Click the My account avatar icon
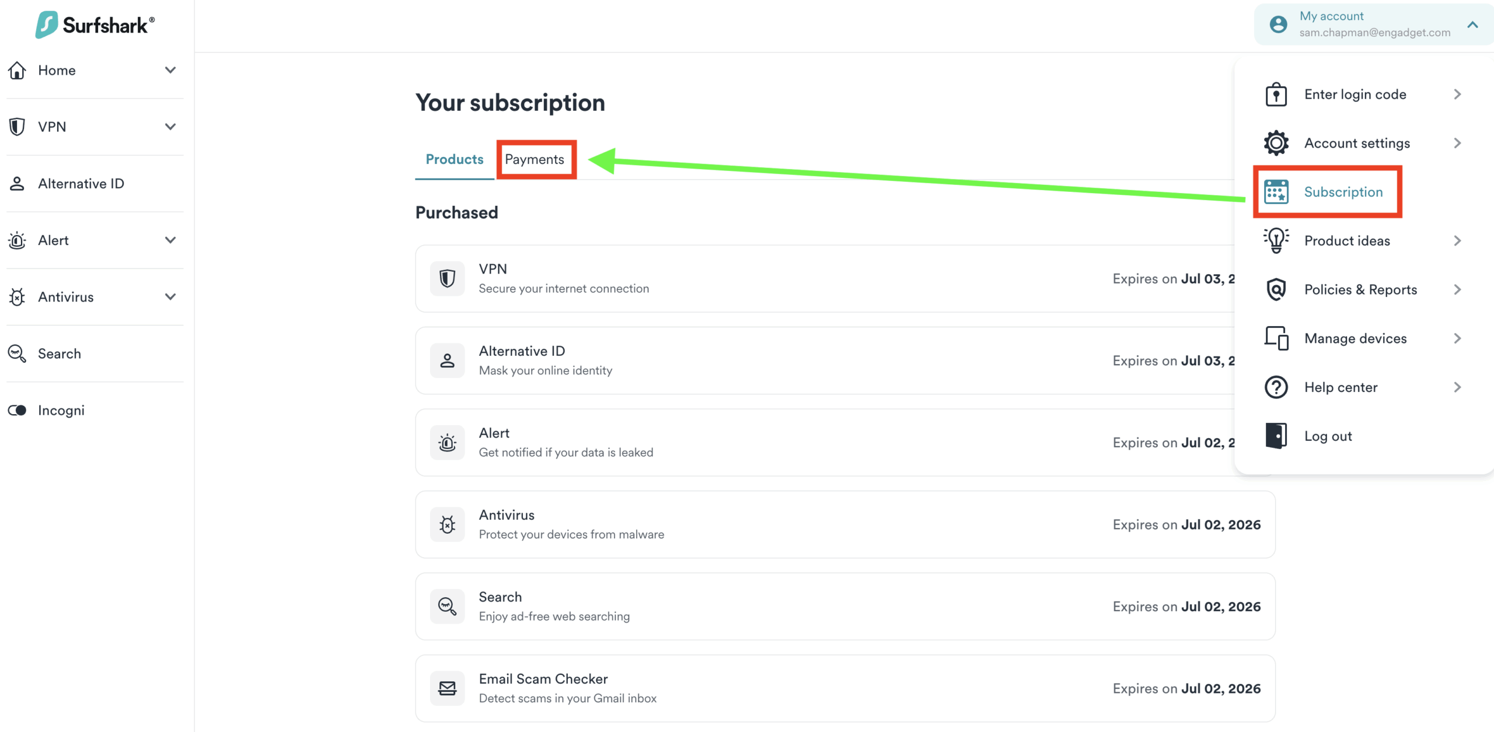This screenshot has height=732, width=1494. [1278, 24]
